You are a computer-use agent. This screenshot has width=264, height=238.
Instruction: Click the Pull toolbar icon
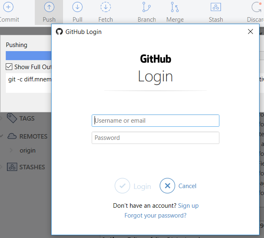pos(77,7)
